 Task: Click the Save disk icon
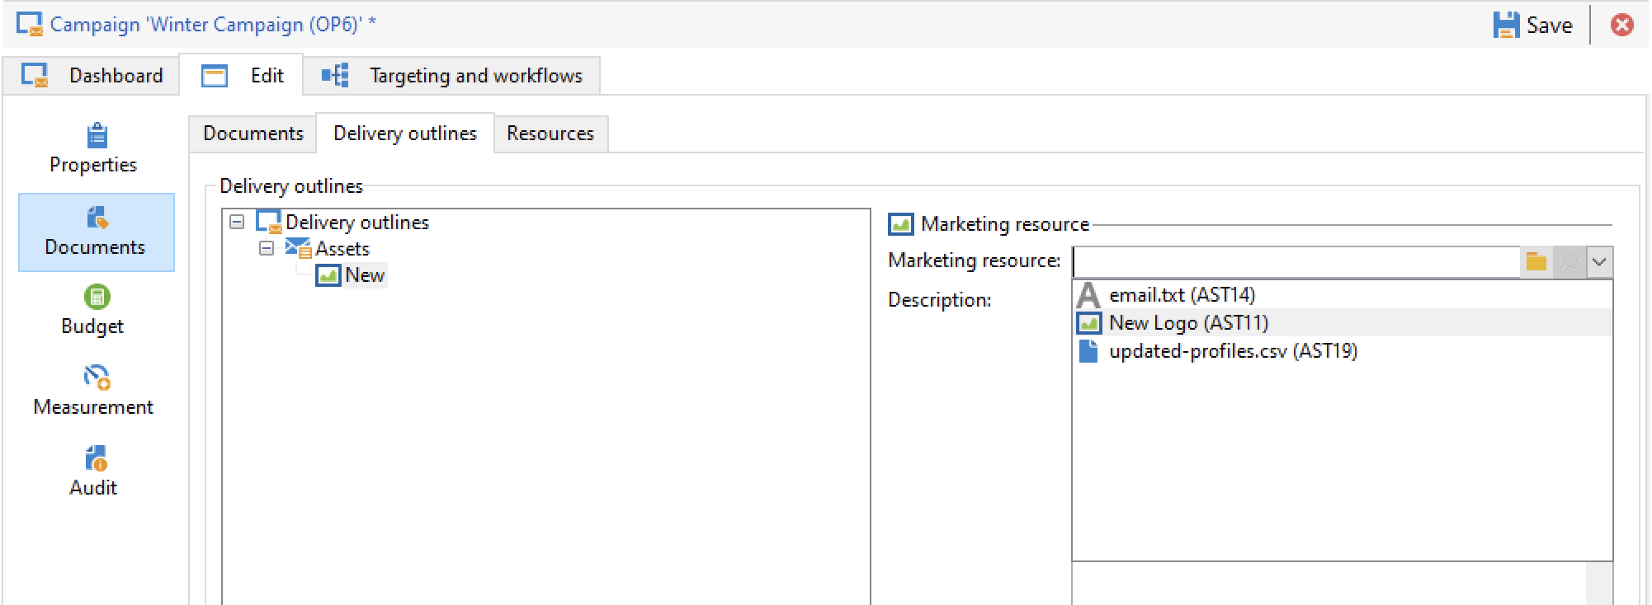point(1506,25)
